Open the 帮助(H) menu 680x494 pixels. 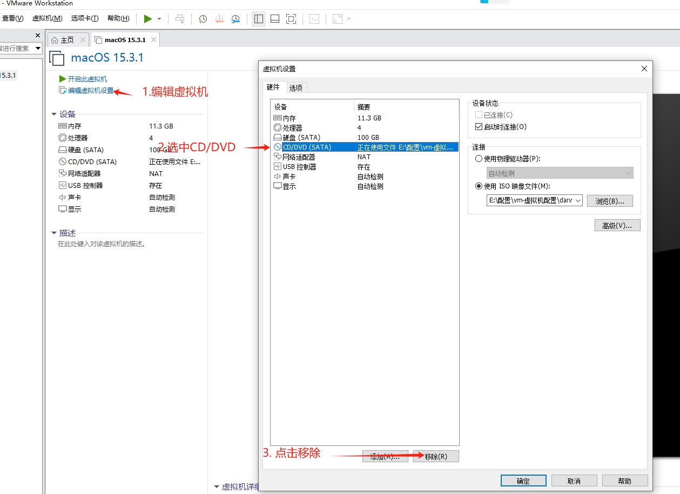click(x=118, y=18)
